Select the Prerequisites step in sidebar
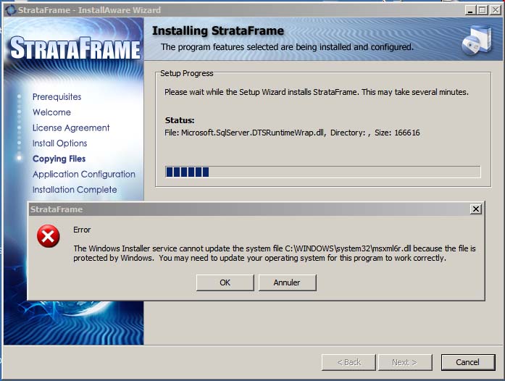Image resolution: width=505 pixels, height=381 pixels. tap(57, 97)
